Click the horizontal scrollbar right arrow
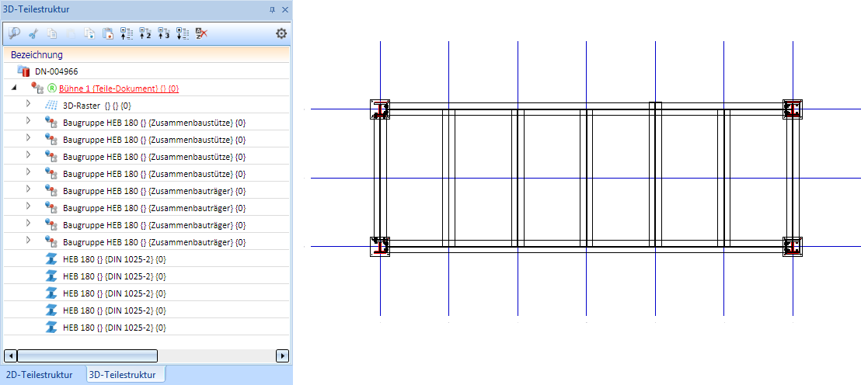 point(282,356)
